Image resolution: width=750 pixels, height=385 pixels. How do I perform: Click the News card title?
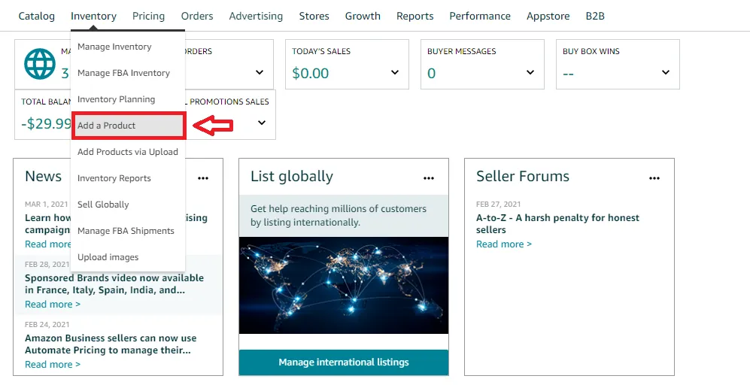tap(43, 176)
